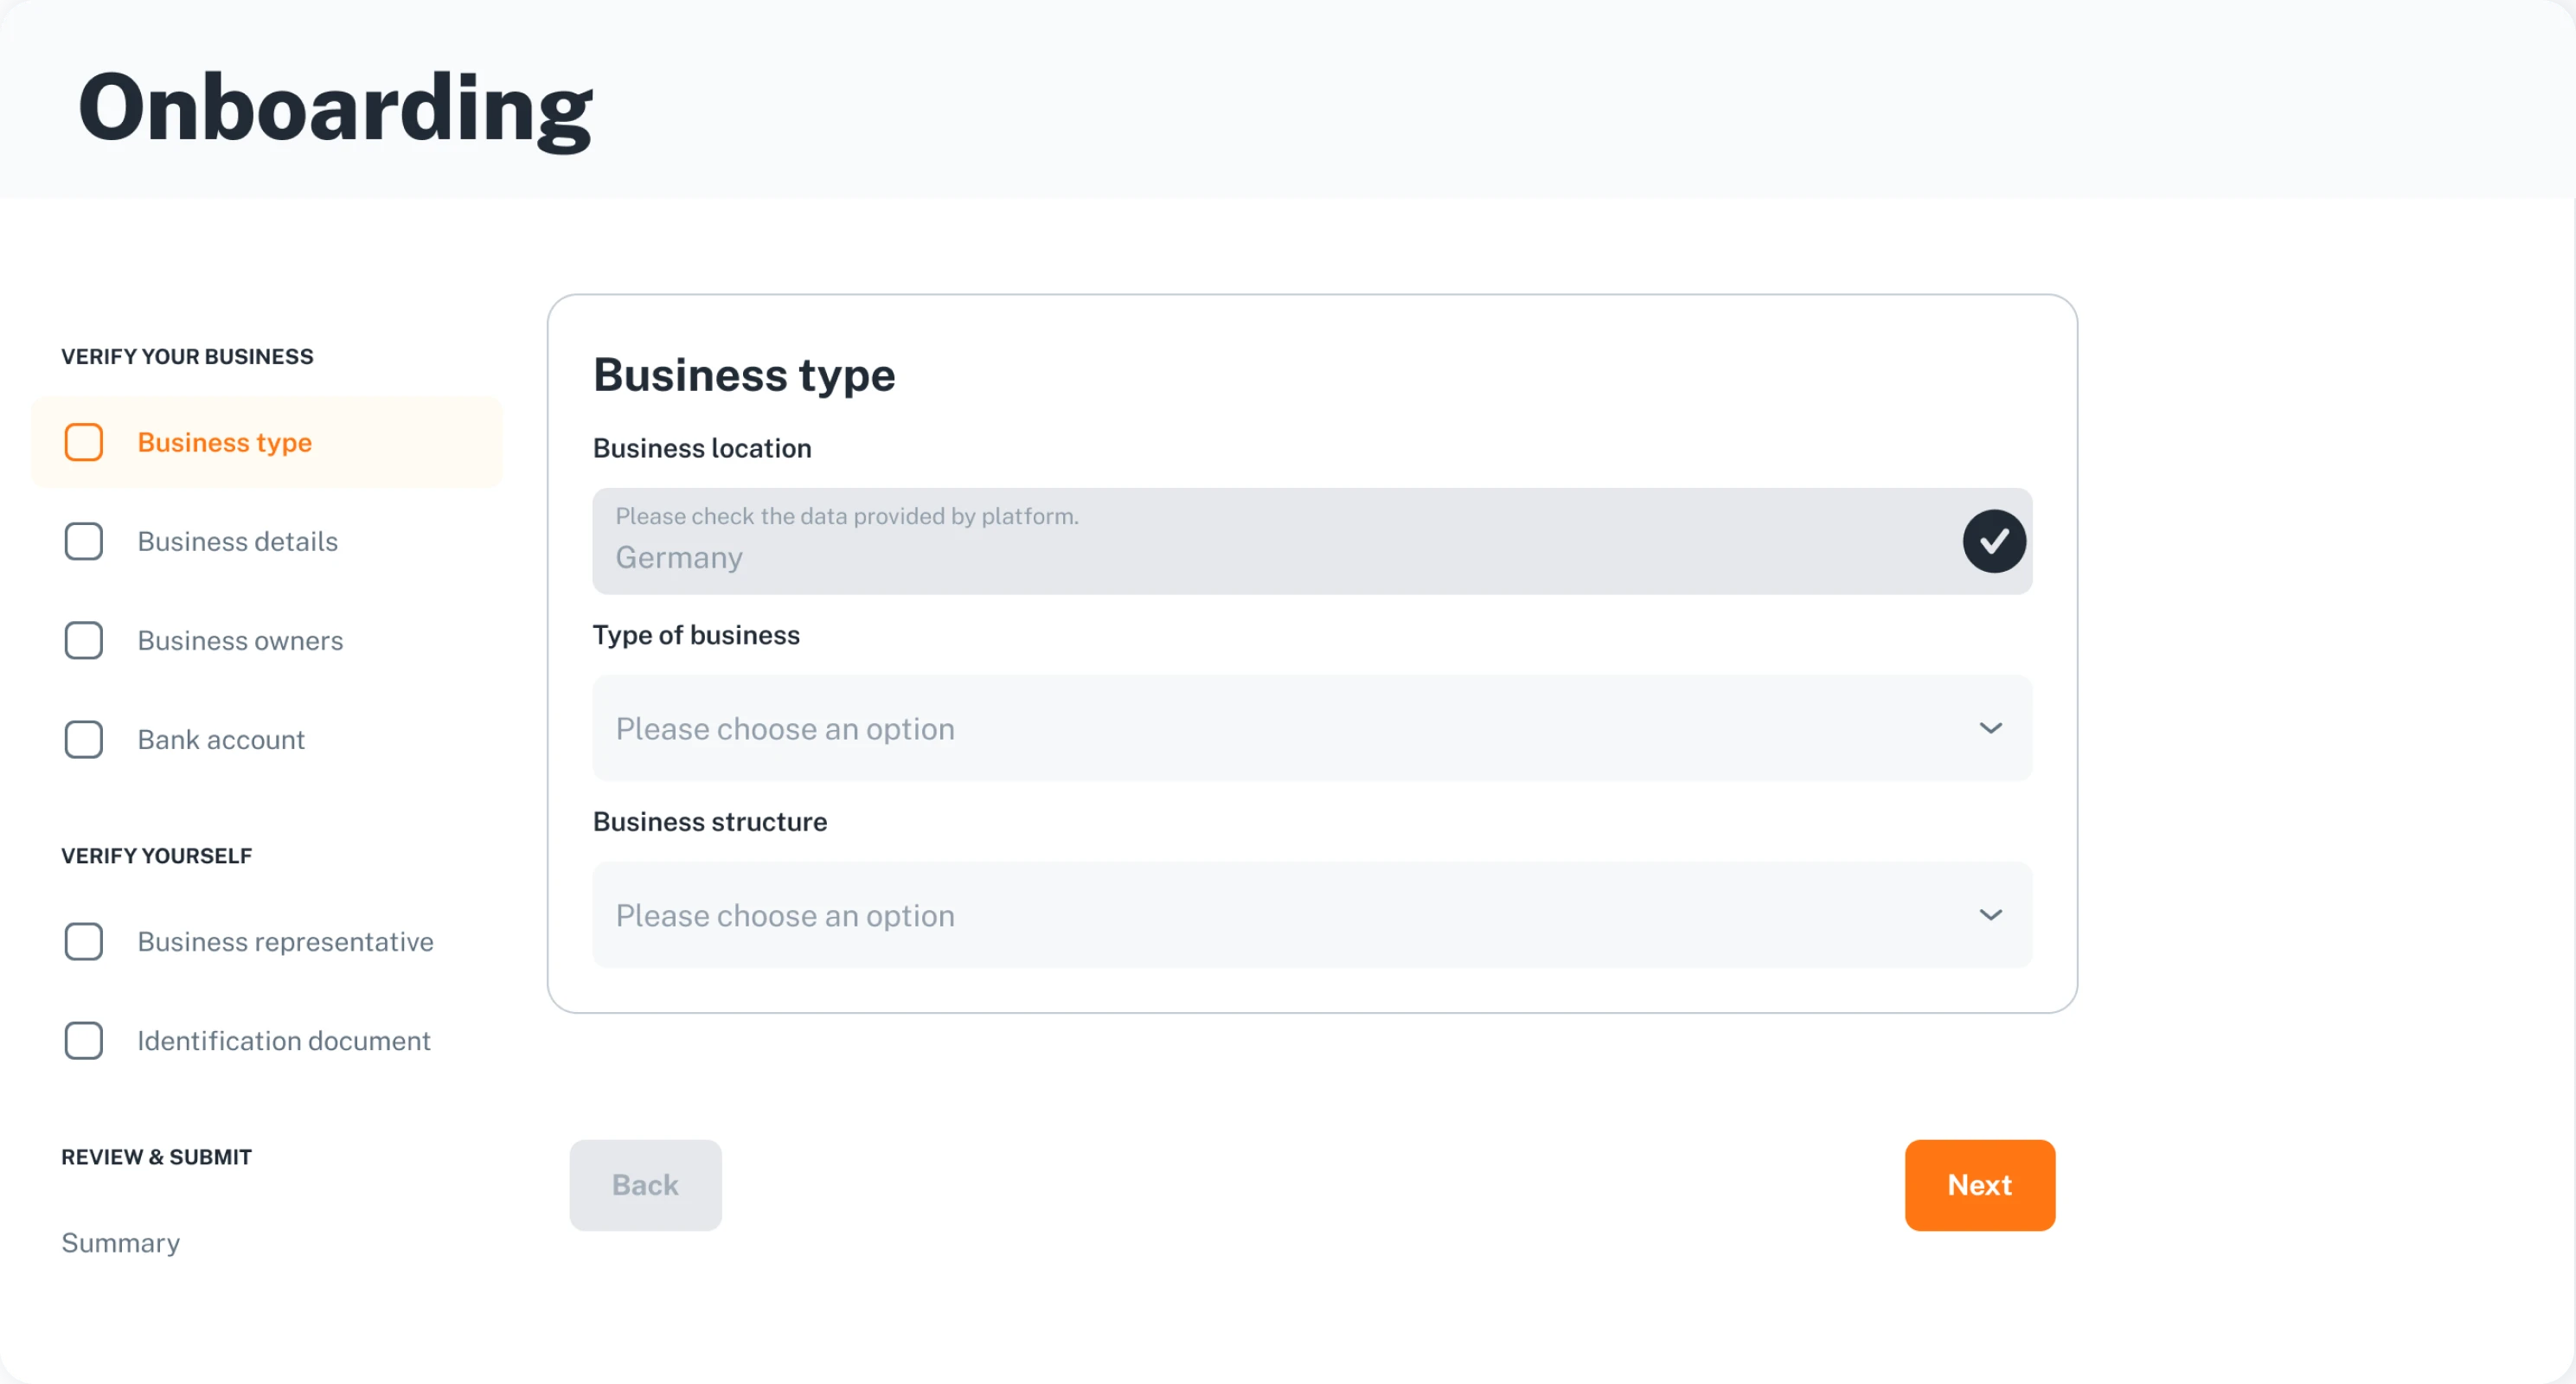Image resolution: width=2576 pixels, height=1384 pixels.
Task: Go to the Business type step
Action: [x=267, y=442]
